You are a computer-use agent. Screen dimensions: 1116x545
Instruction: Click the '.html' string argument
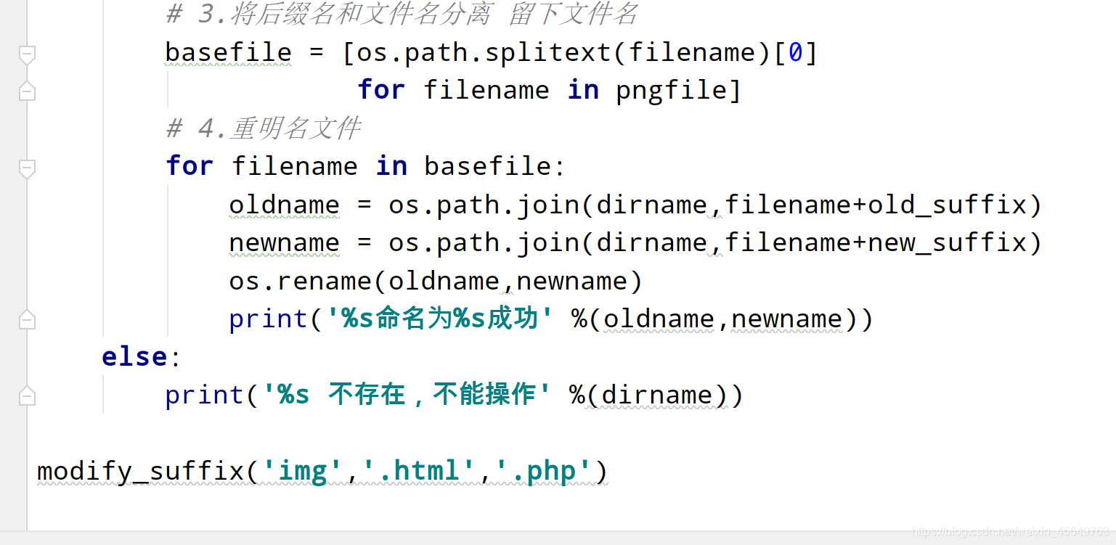coord(417,471)
